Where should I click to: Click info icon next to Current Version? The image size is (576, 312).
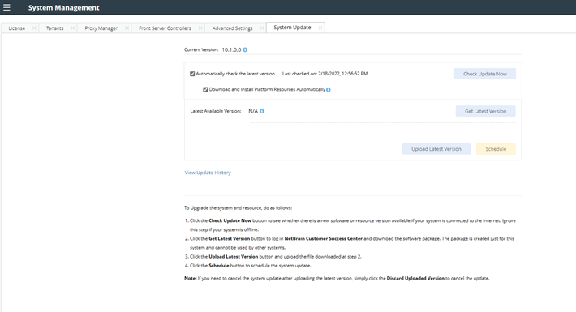pyautogui.click(x=245, y=50)
